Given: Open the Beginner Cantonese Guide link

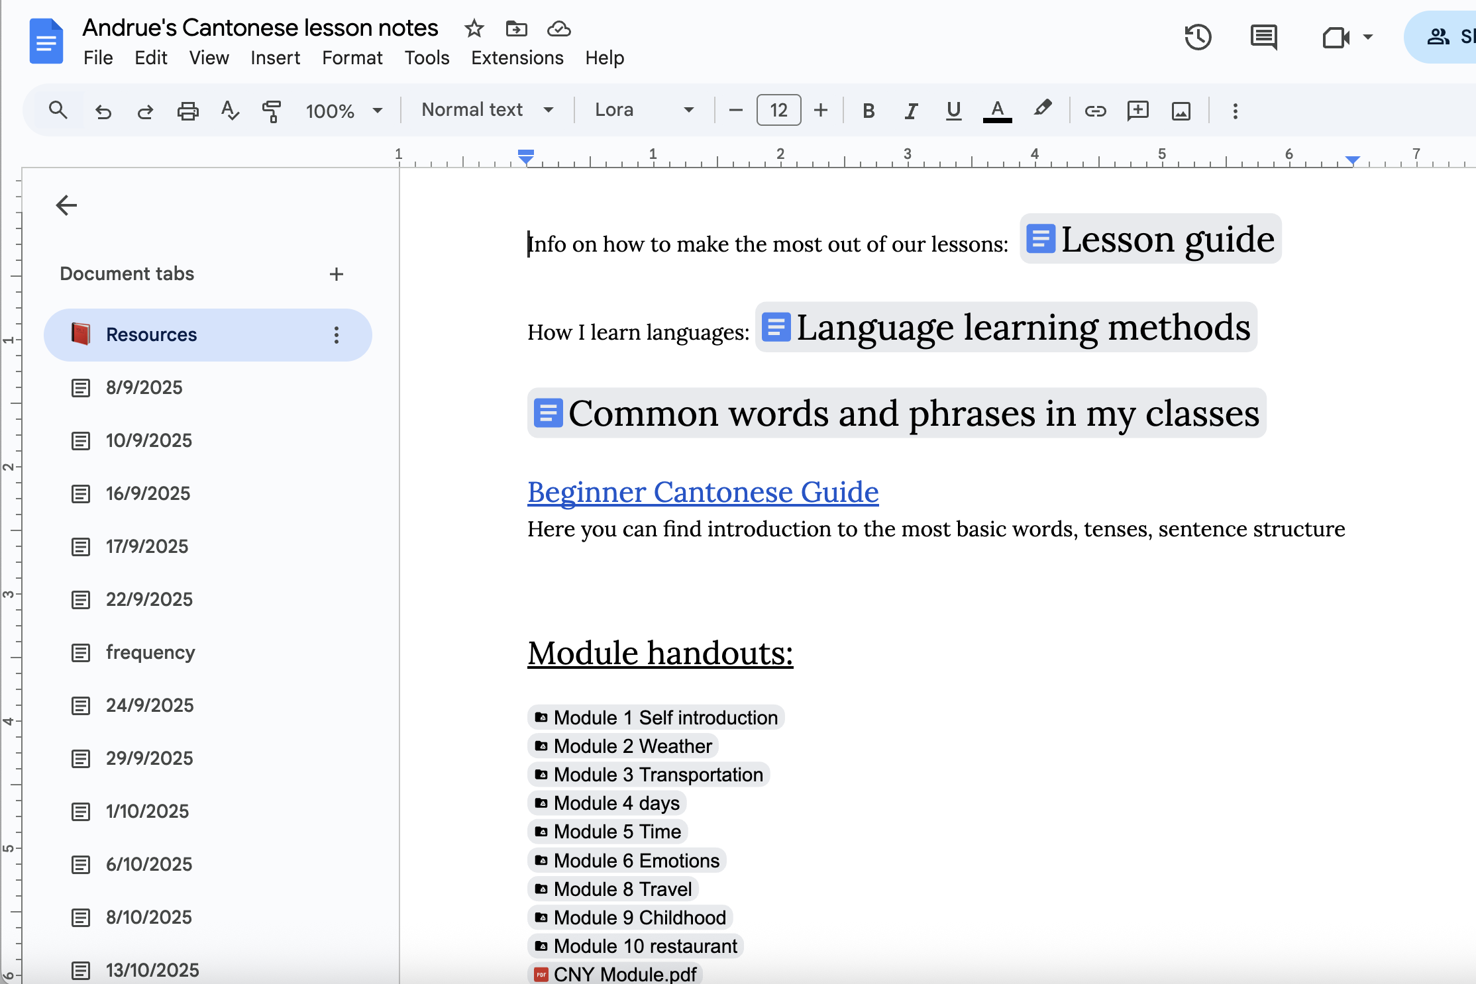Looking at the screenshot, I should pos(702,492).
